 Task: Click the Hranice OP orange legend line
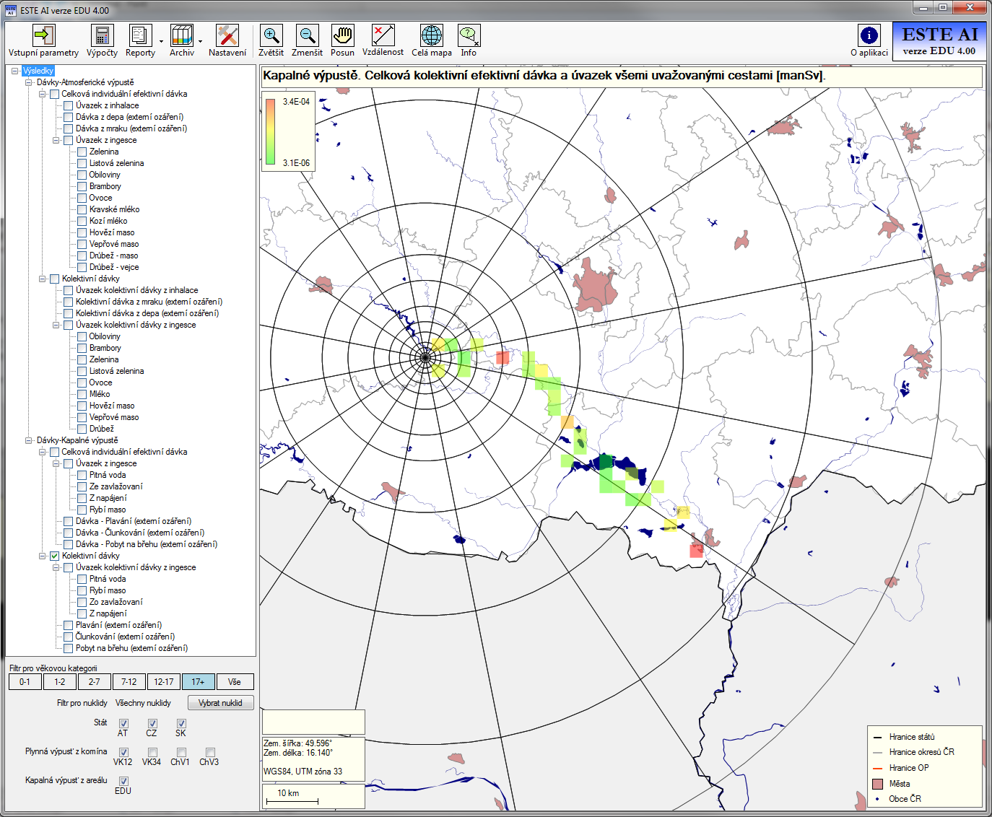878,768
